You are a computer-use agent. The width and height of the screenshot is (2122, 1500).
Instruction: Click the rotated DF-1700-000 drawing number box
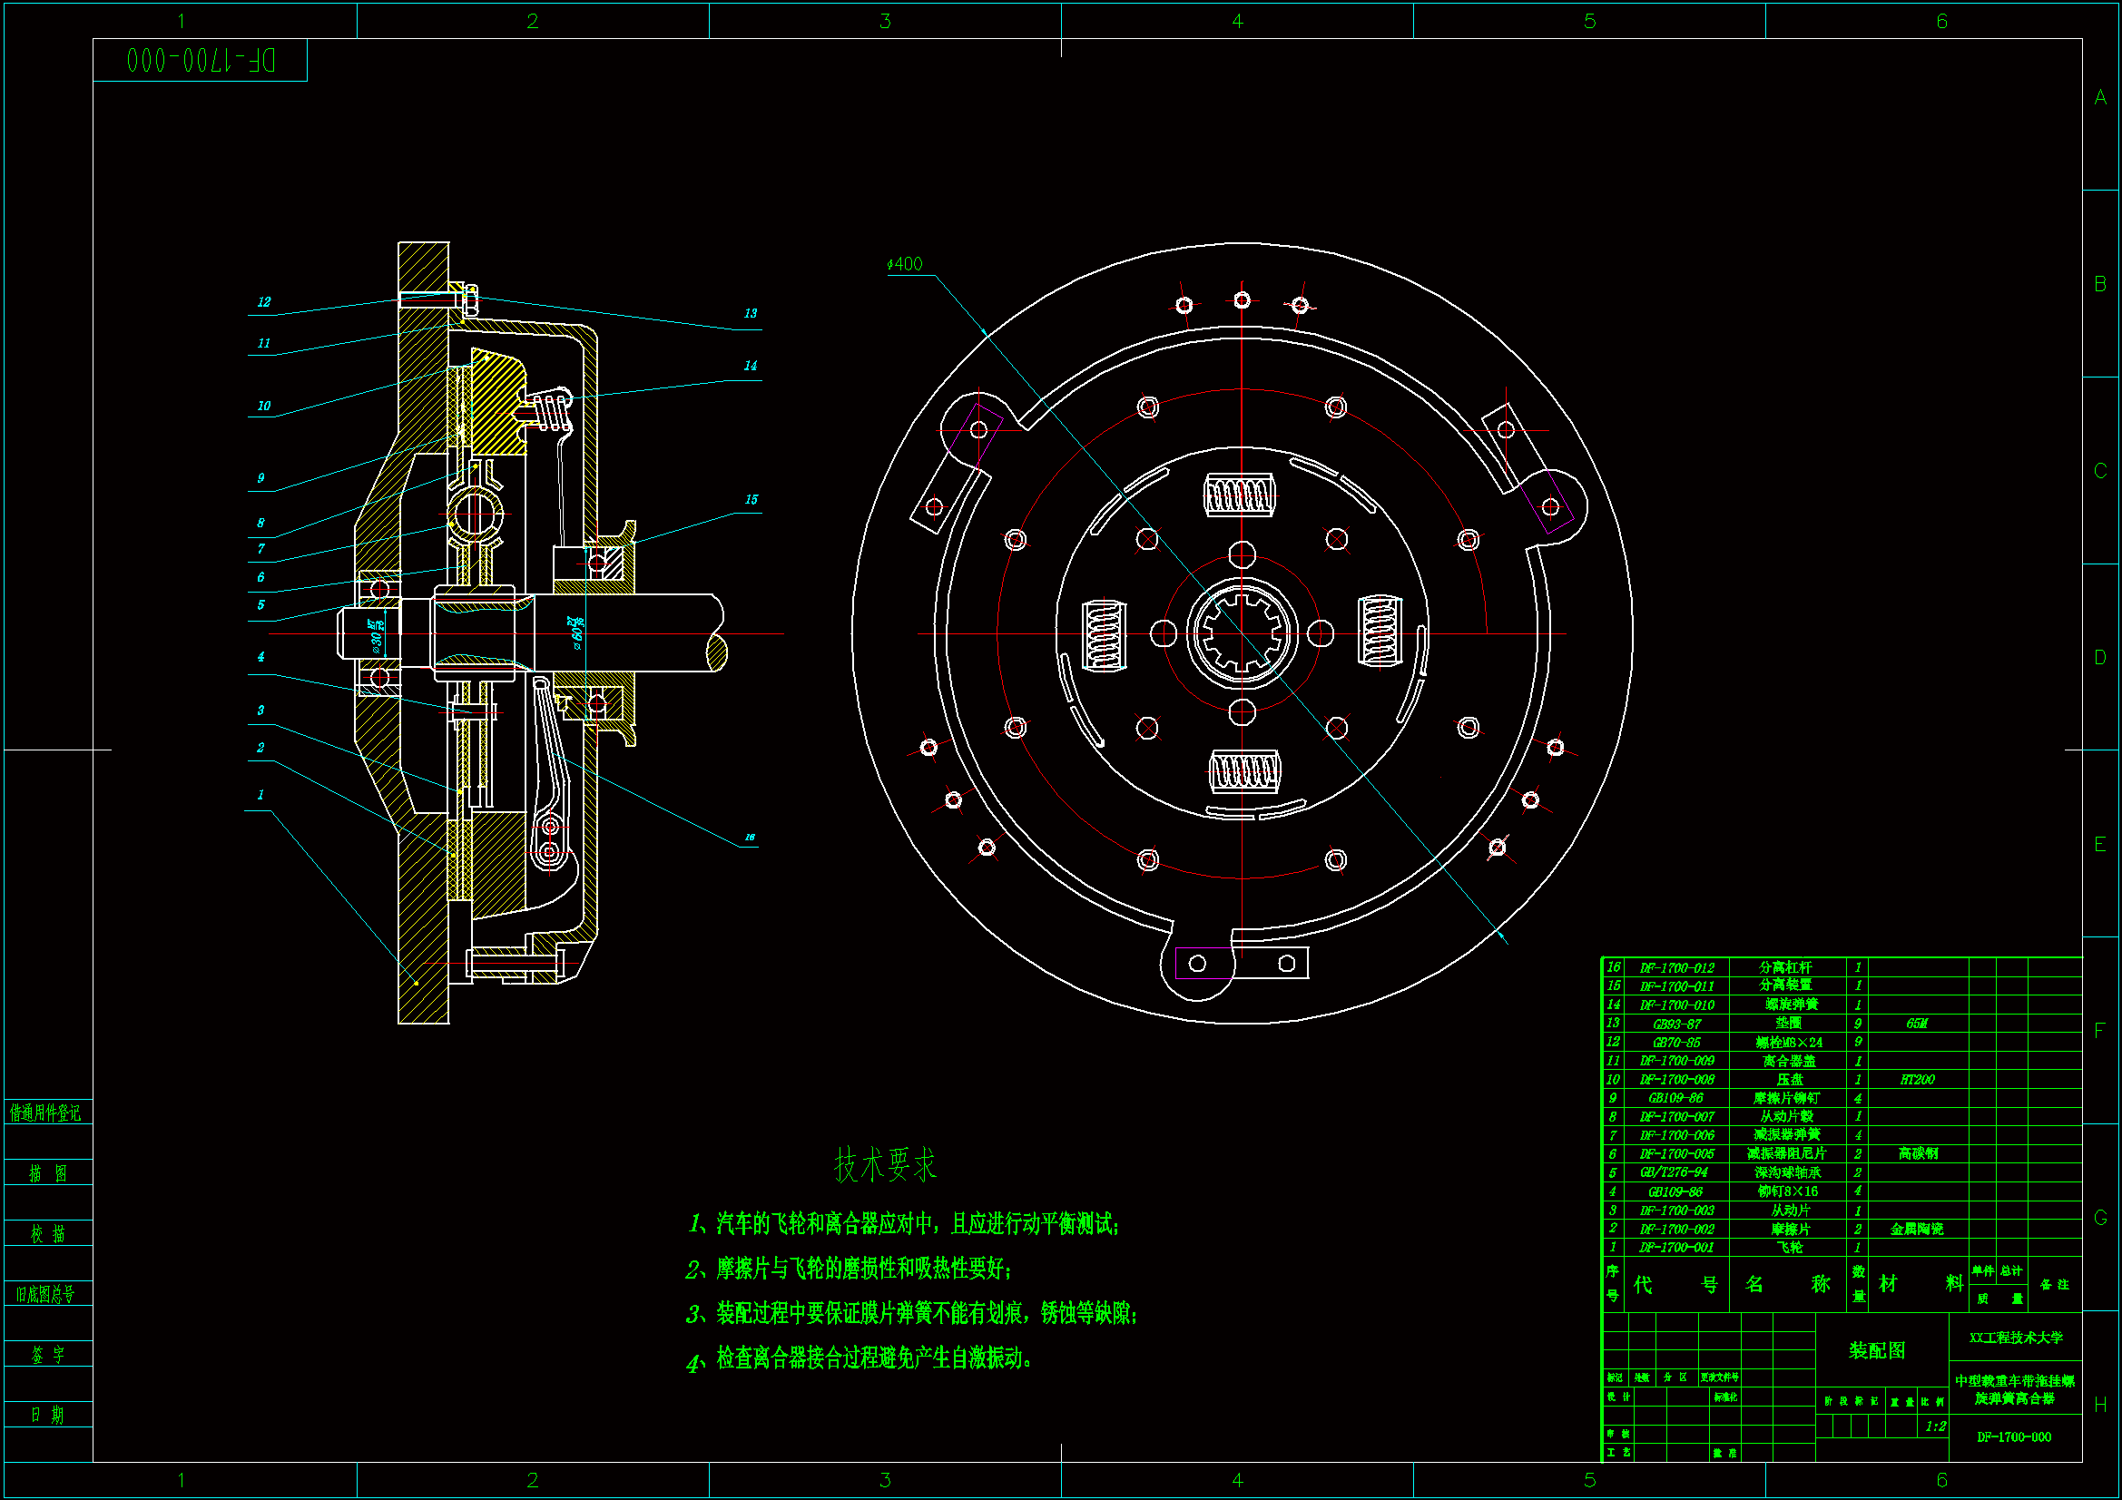(x=201, y=61)
